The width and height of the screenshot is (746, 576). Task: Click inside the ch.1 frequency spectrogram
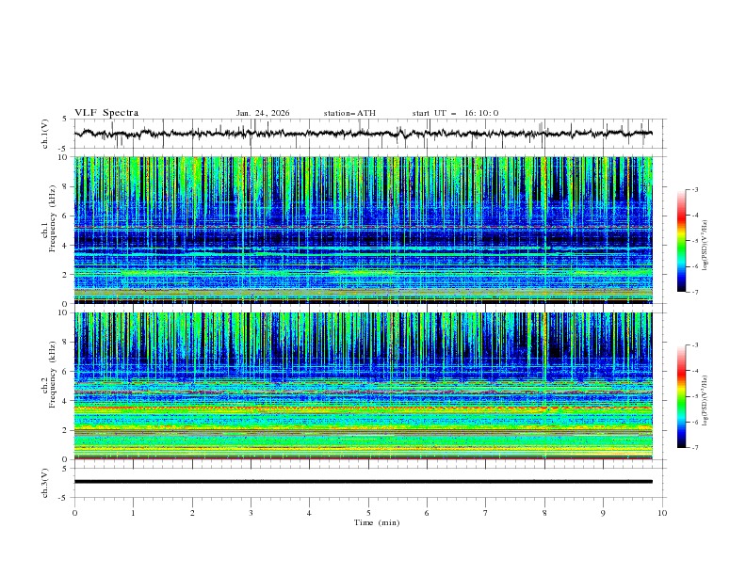click(367, 230)
